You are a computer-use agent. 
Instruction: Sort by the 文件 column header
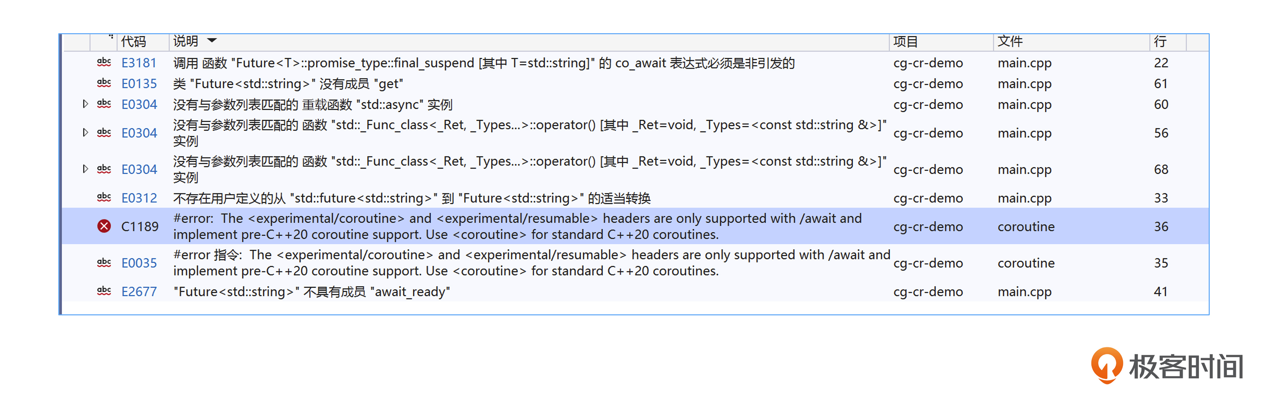(x=1010, y=41)
